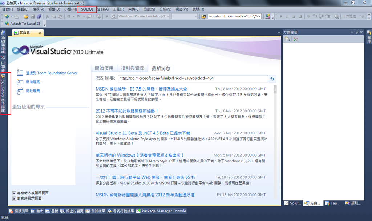Toggle 專案載入後關閉頁面 checkbox

tap(14, 193)
